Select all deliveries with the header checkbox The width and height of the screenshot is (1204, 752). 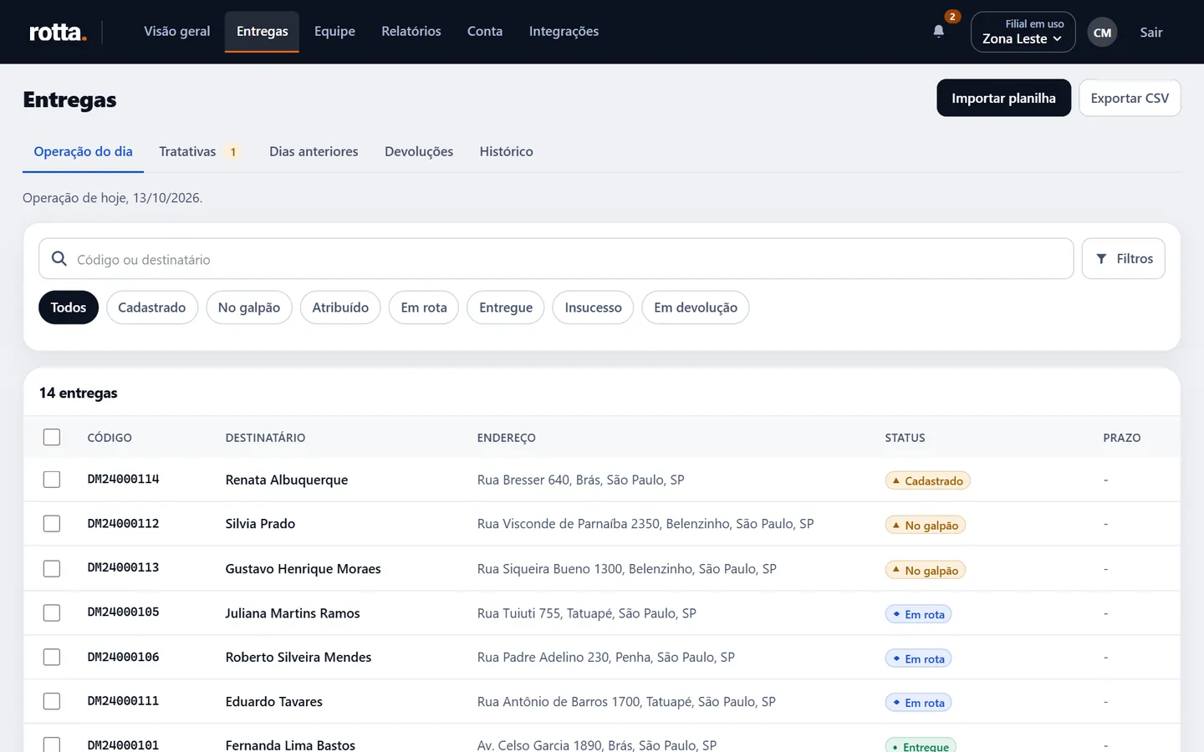(52, 437)
